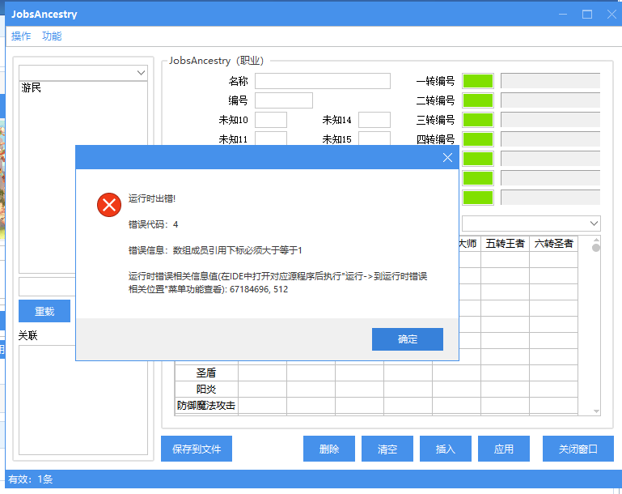Click the 重载 button
This screenshot has width=622, height=494.
[44, 312]
